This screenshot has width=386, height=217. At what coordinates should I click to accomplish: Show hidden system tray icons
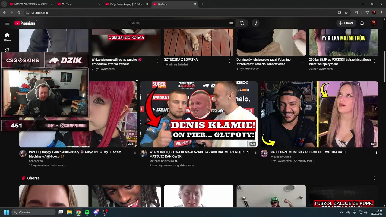tap(341, 212)
